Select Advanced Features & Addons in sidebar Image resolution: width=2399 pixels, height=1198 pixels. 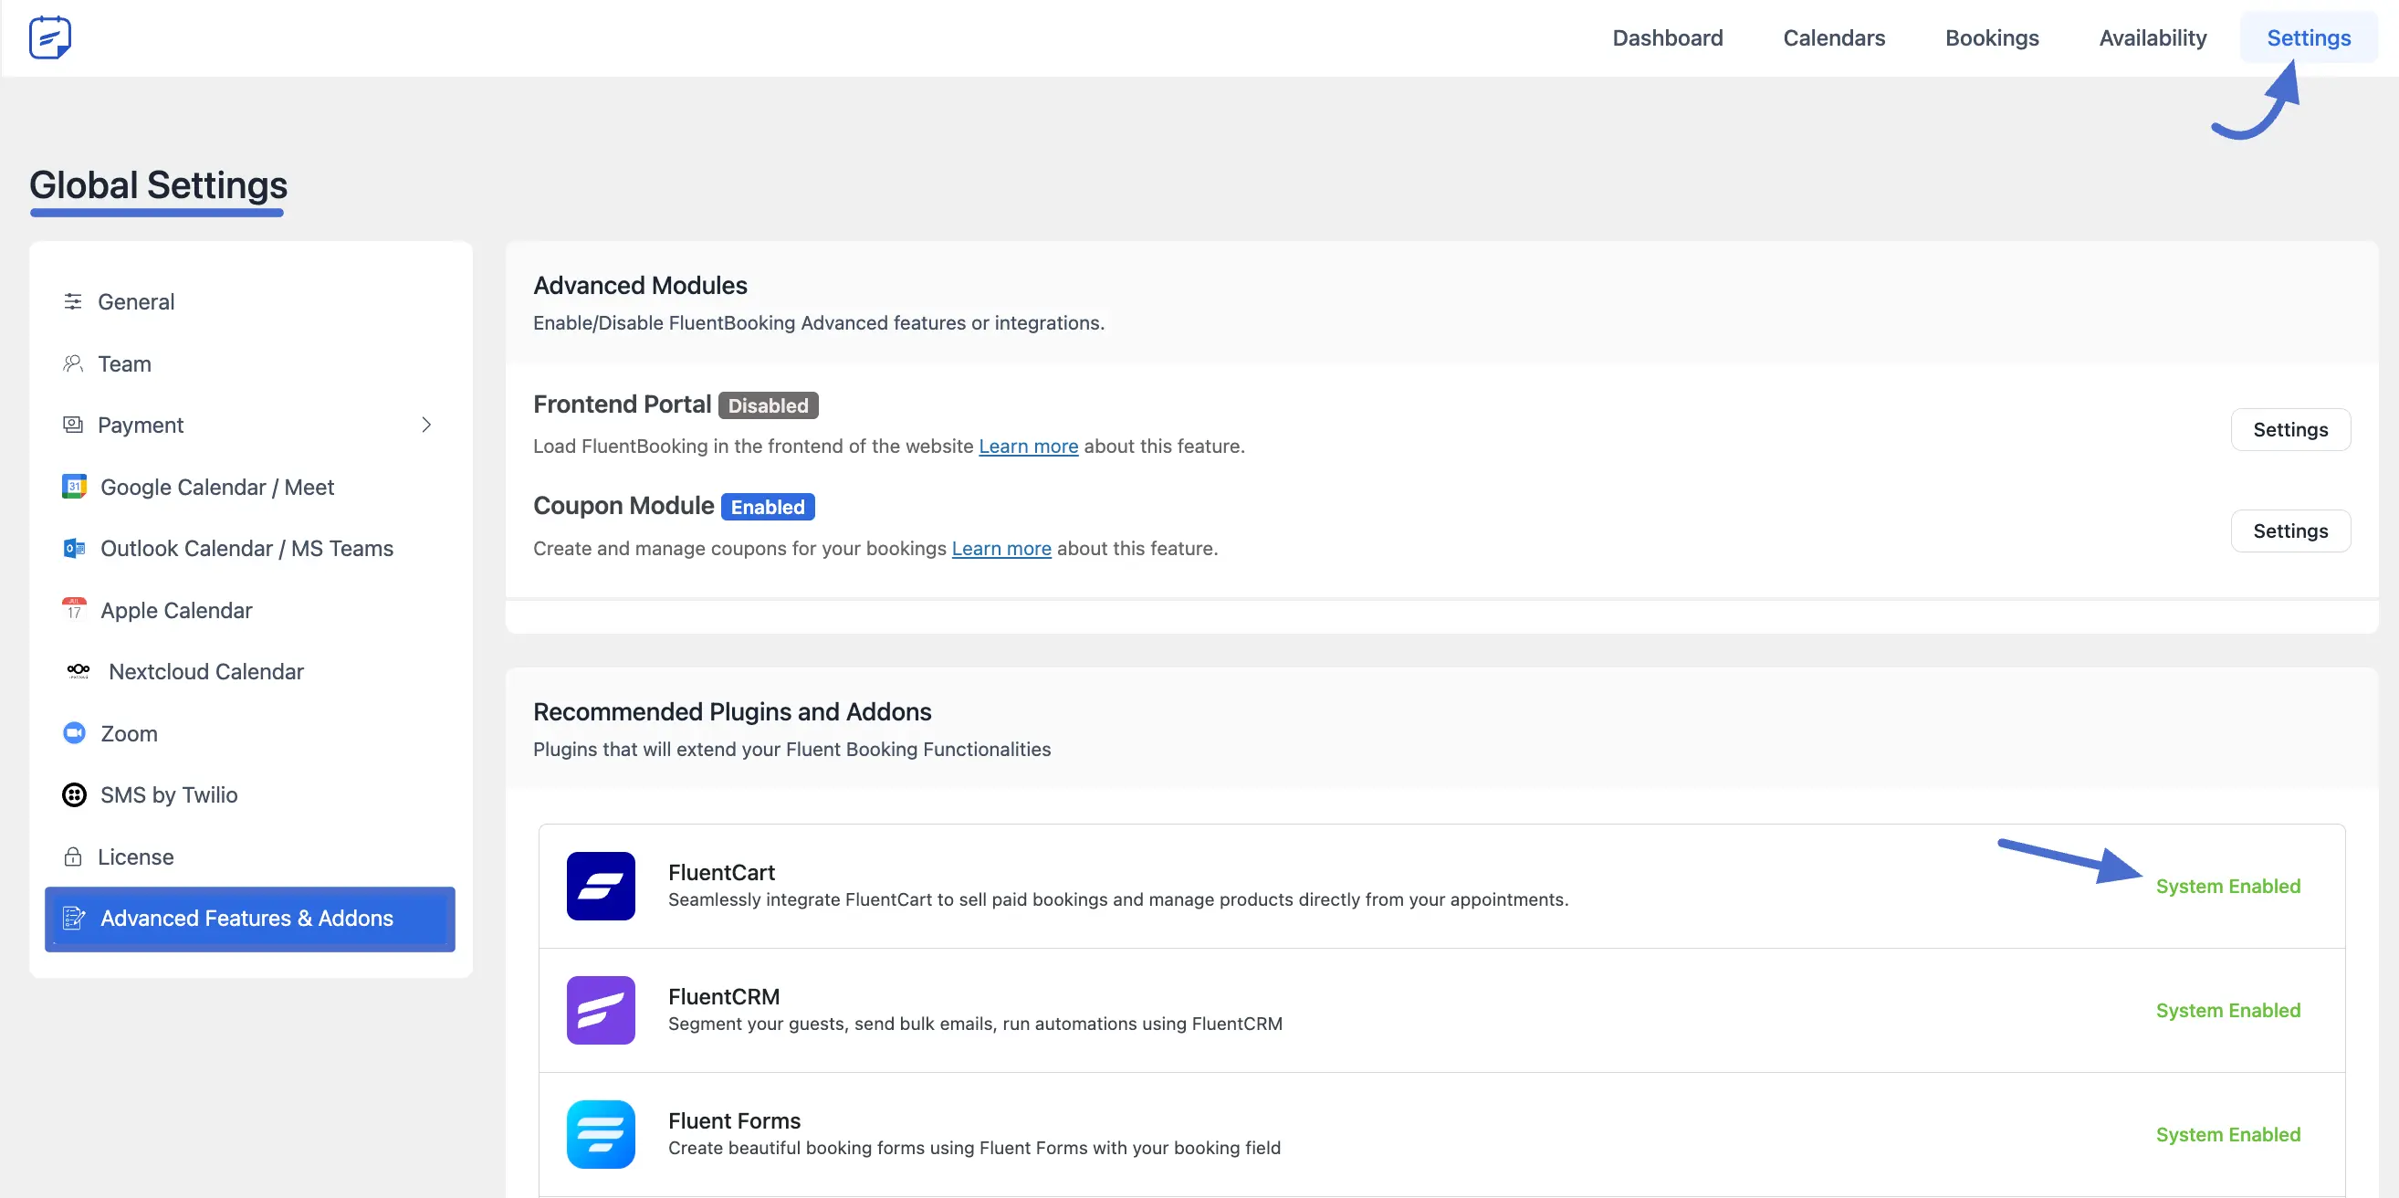pos(246,918)
